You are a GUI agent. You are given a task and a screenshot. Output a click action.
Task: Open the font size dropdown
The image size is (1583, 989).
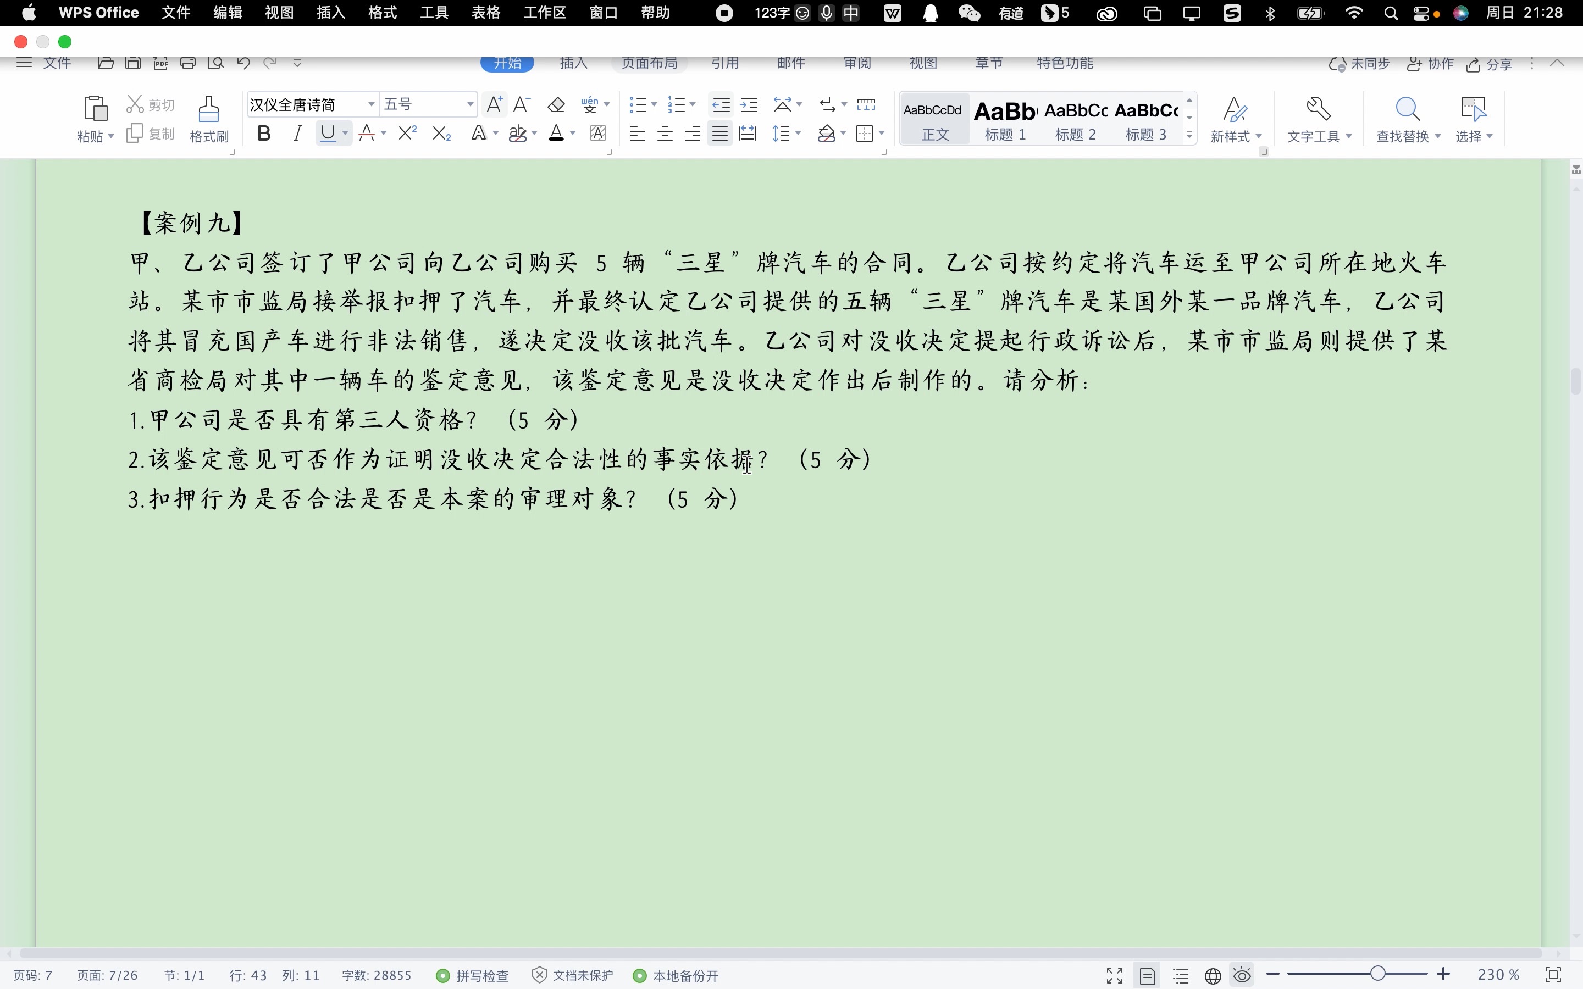(x=468, y=104)
